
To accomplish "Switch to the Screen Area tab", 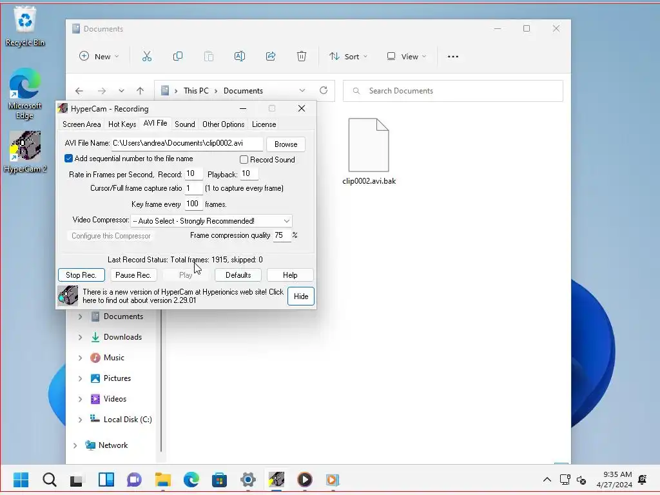I will pyautogui.click(x=82, y=124).
